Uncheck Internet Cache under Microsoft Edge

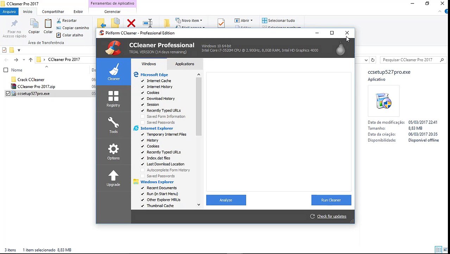pos(143,81)
